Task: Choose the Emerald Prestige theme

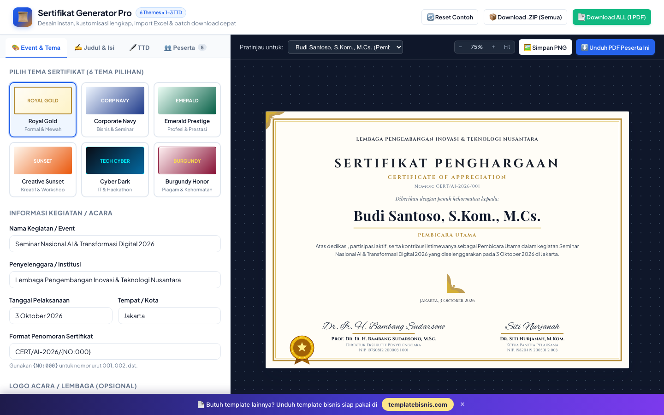Action: click(x=187, y=110)
